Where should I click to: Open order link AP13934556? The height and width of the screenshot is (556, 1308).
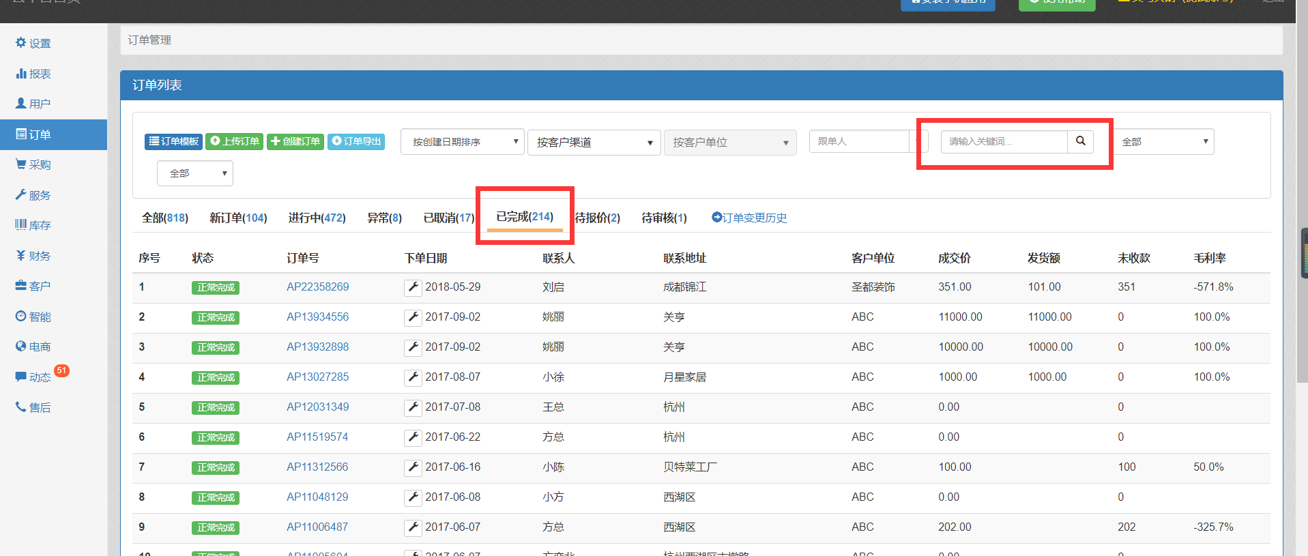[317, 317]
